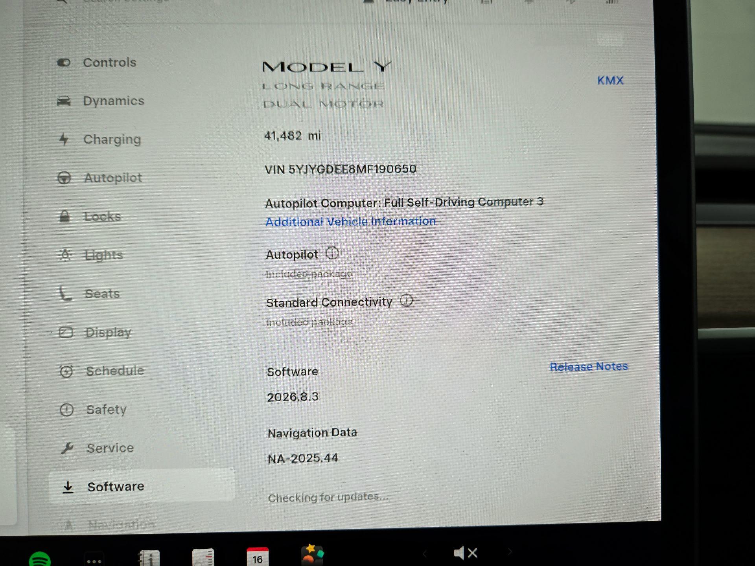Open Display settings via its sidebar icon
The image size is (755, 566).
click(x=65, y=332)
